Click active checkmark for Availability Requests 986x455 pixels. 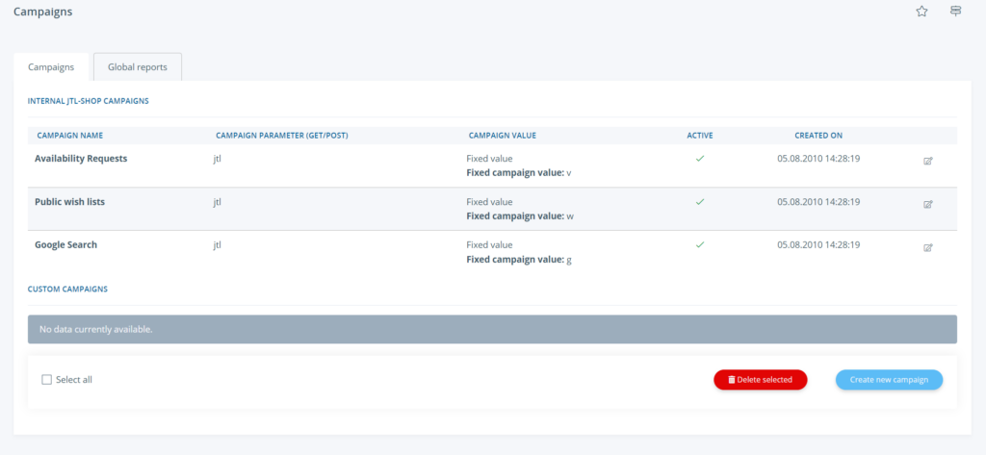pyautogui.click(x=700, y=159)
